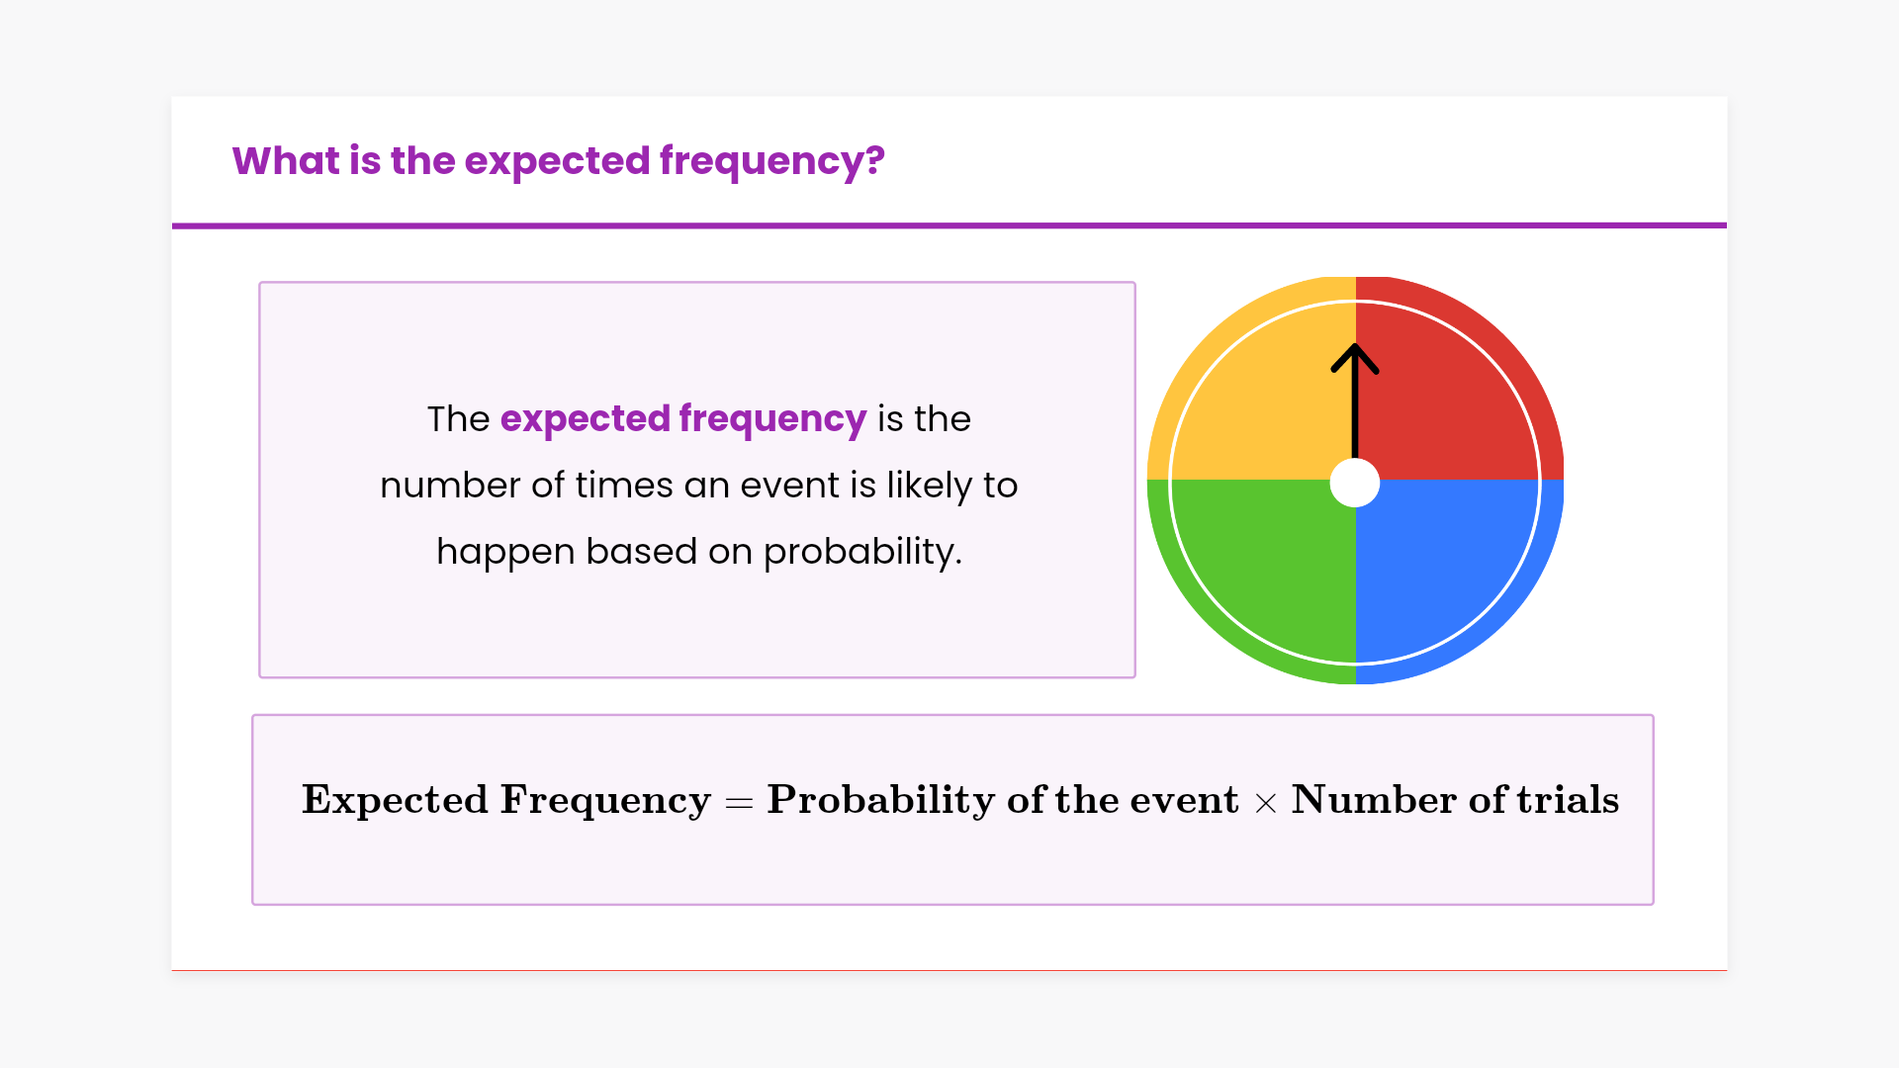Click the words "is the" in definition

[924, 419]
